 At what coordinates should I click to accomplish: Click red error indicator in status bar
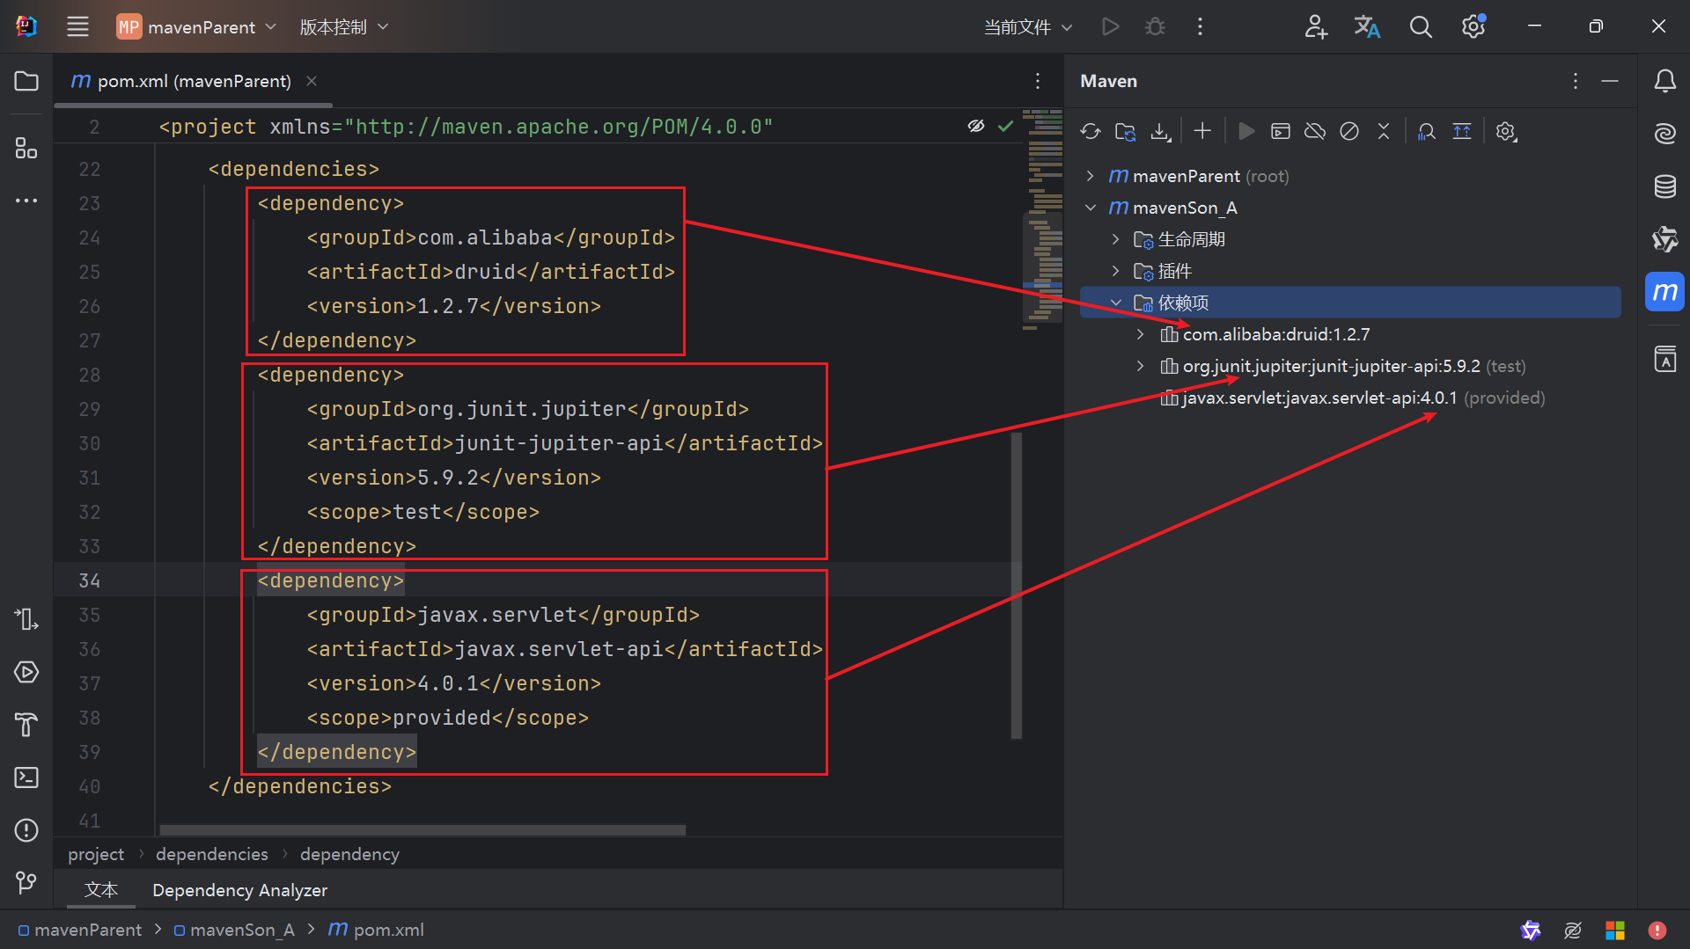[x=1657, y=930]
